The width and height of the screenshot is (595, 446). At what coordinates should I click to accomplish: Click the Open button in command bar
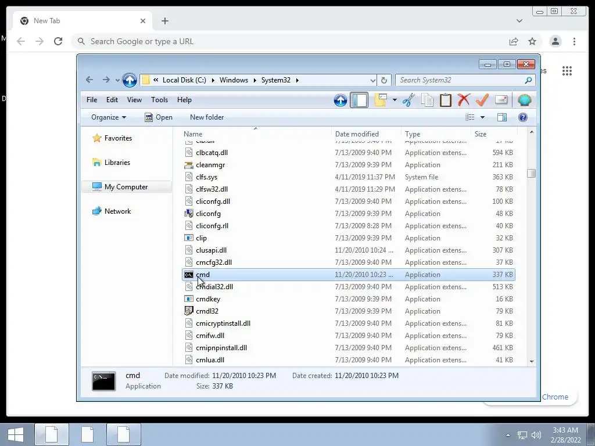[159, 117]
